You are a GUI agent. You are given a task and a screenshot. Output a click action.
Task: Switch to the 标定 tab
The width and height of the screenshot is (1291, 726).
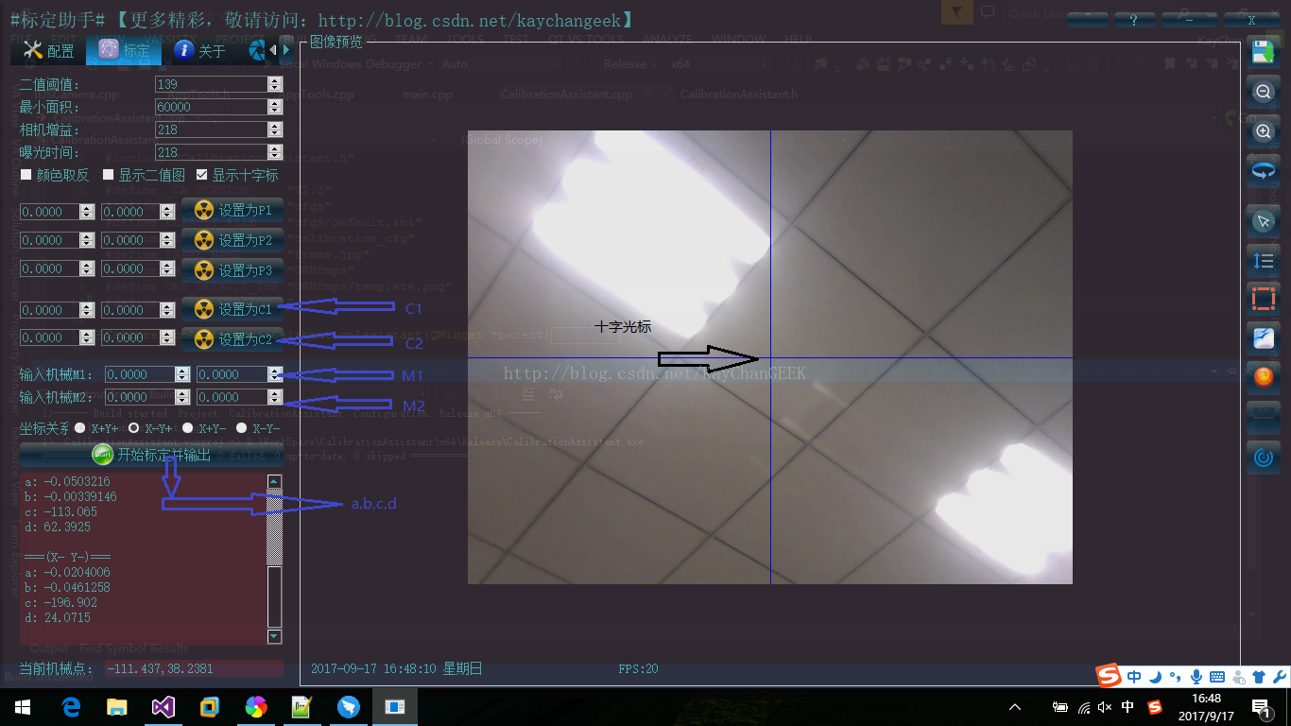124,50
